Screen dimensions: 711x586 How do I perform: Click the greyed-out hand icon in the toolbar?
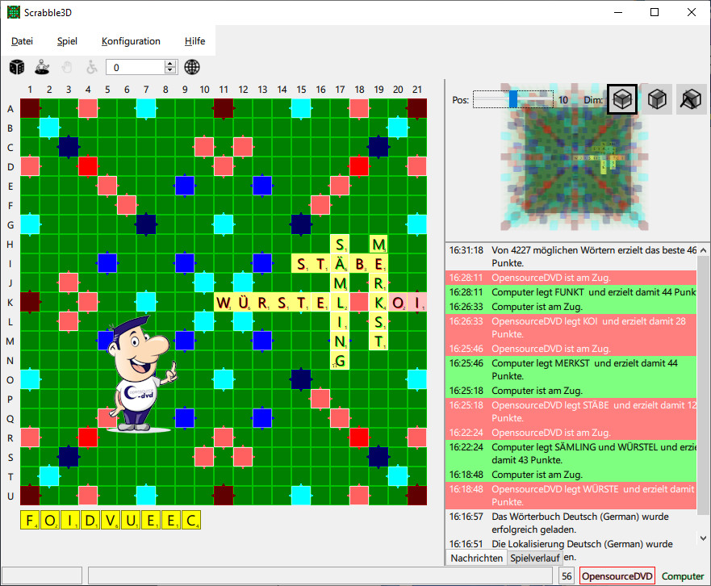tap(68, 67)
